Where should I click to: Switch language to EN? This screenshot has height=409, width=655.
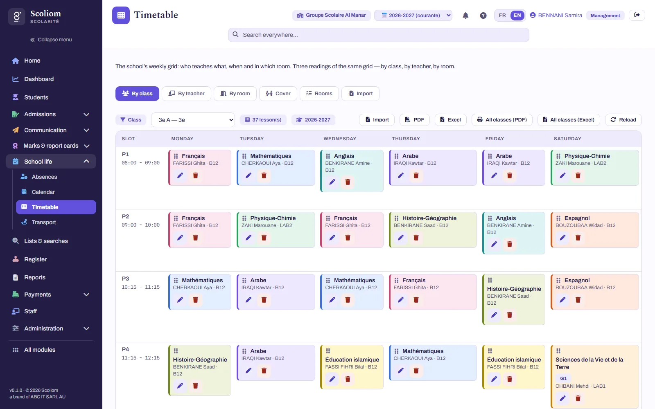coord(517,15)
